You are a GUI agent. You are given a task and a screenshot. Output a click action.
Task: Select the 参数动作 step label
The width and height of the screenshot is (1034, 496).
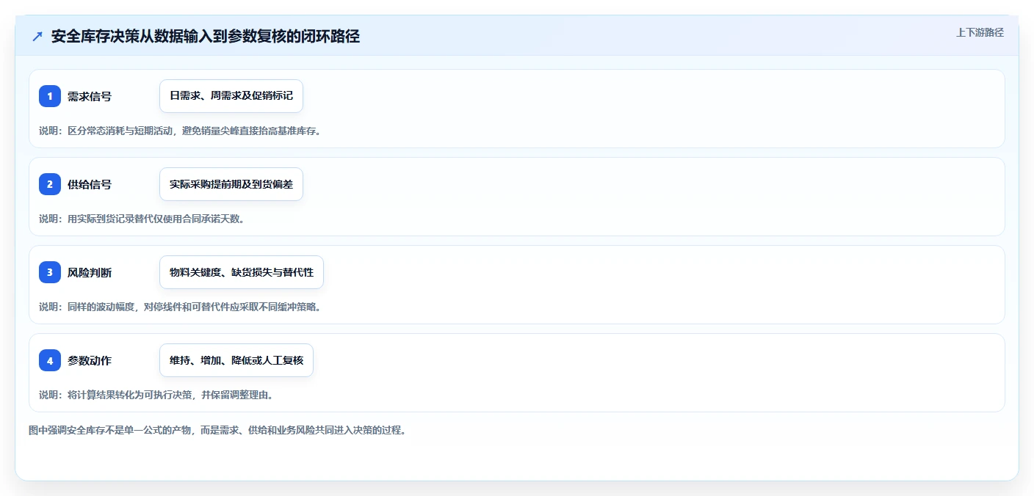click(90, 360)
